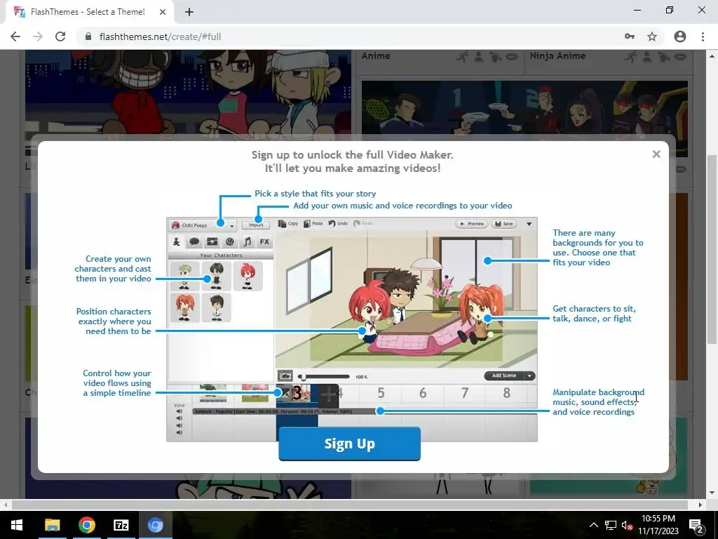The height and width of the screenshot is (539, 718).
Task: Pick the red-haired character thumbnail in Your Characters
Action: 248,276
